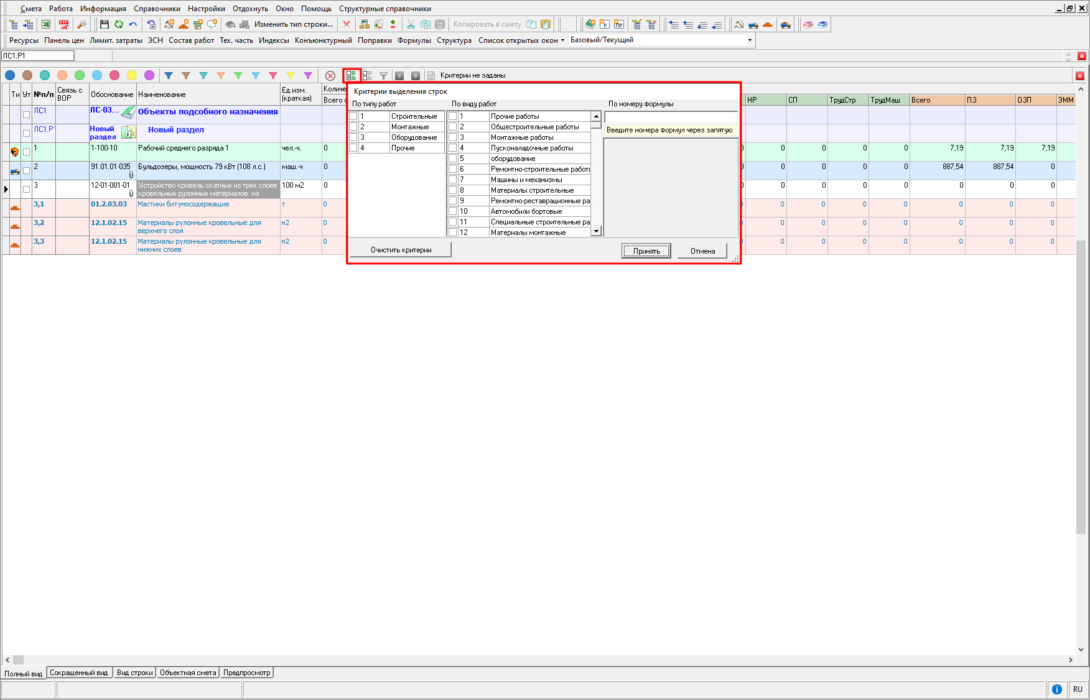Open the Справочники menu
The height and width of the screenshot is (700, 1090).
point(157,9)
